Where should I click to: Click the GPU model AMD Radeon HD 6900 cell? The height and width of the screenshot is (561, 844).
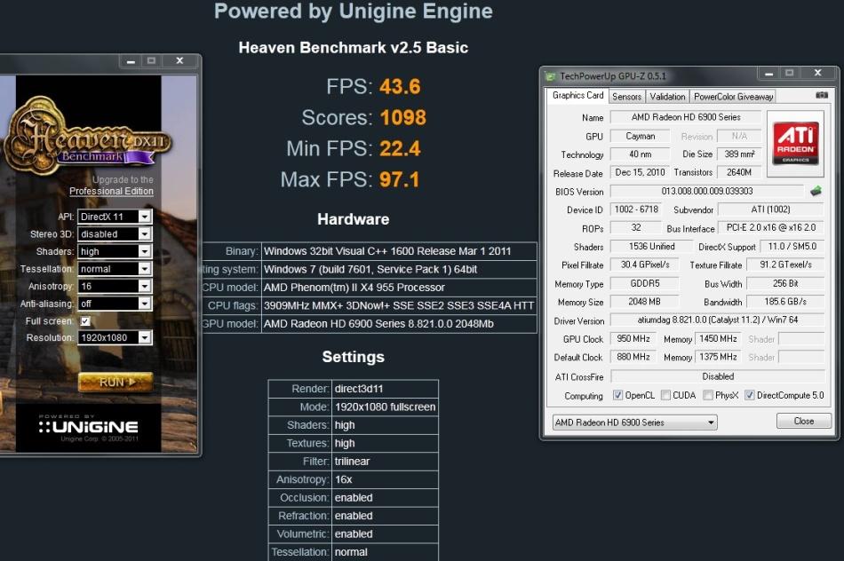[399, 324]
